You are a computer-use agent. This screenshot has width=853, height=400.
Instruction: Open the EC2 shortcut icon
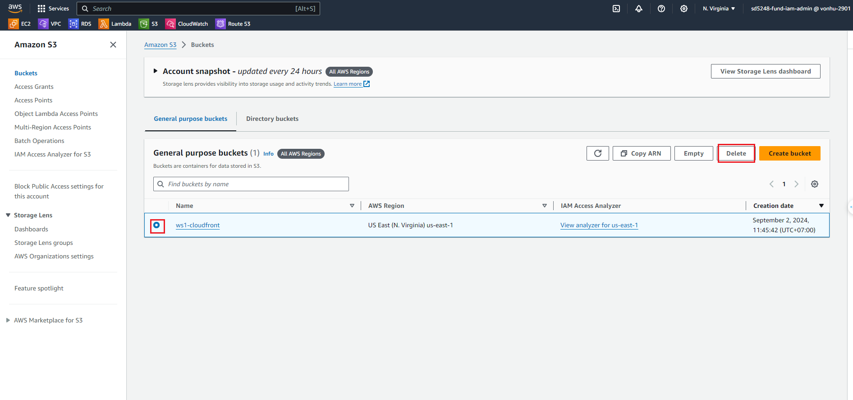[14, 24]
